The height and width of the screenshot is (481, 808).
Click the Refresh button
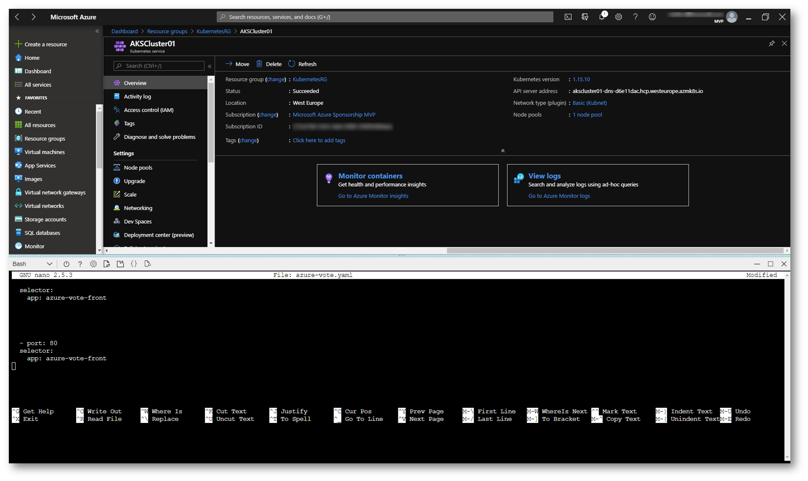pyautogui.click(x=302, y=64)
